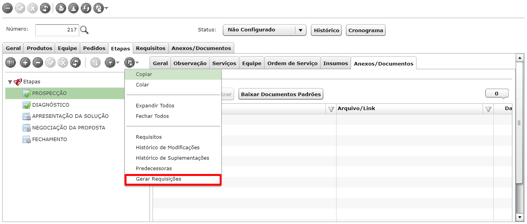
Task: Click the filter icon above Arquivo/Link column
Action: (489, 109)
